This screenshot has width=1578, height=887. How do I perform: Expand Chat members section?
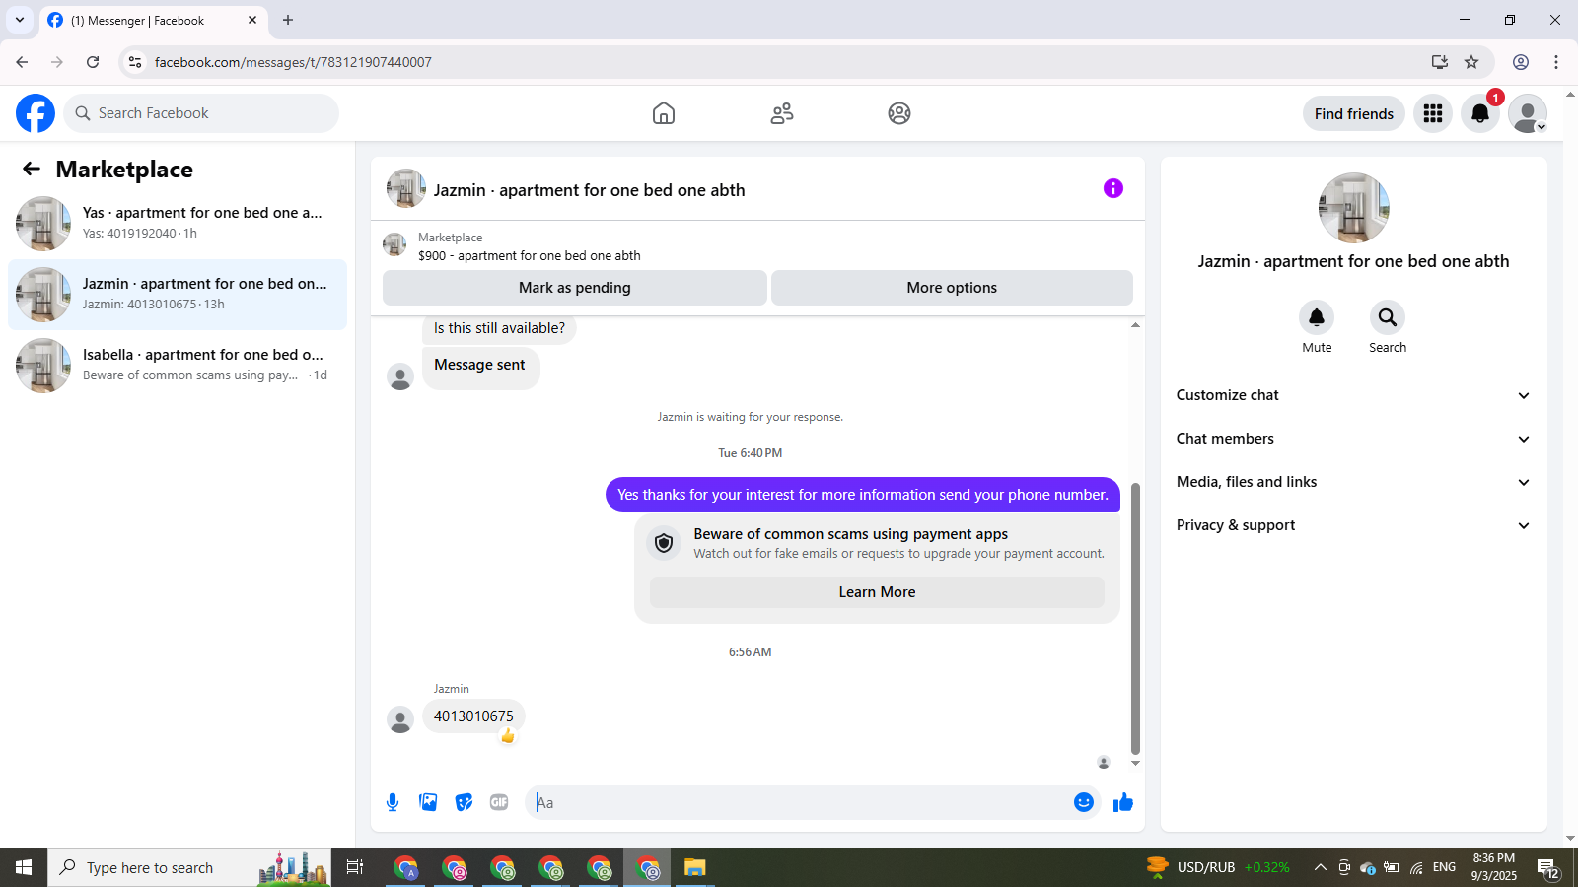1353,439
